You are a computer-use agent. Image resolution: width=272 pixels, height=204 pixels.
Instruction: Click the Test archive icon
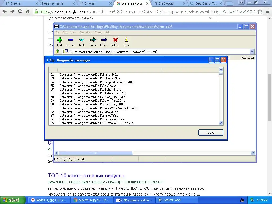(82, 42)
